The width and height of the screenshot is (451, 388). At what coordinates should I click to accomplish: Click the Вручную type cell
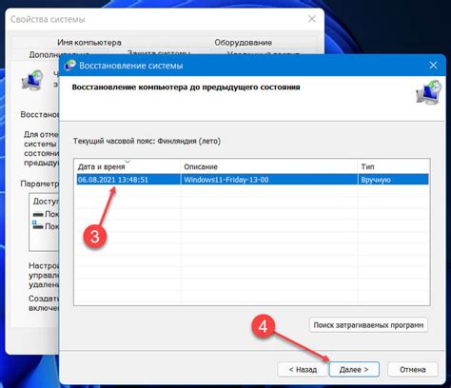click(376, 180)
